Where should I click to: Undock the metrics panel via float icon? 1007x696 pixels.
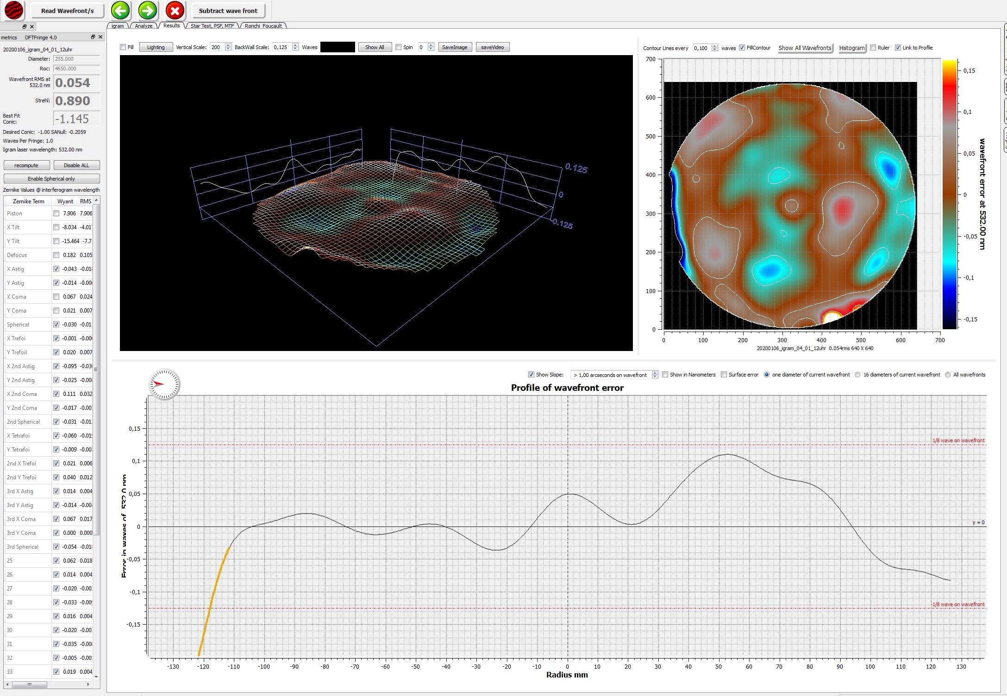coord(93,37)
